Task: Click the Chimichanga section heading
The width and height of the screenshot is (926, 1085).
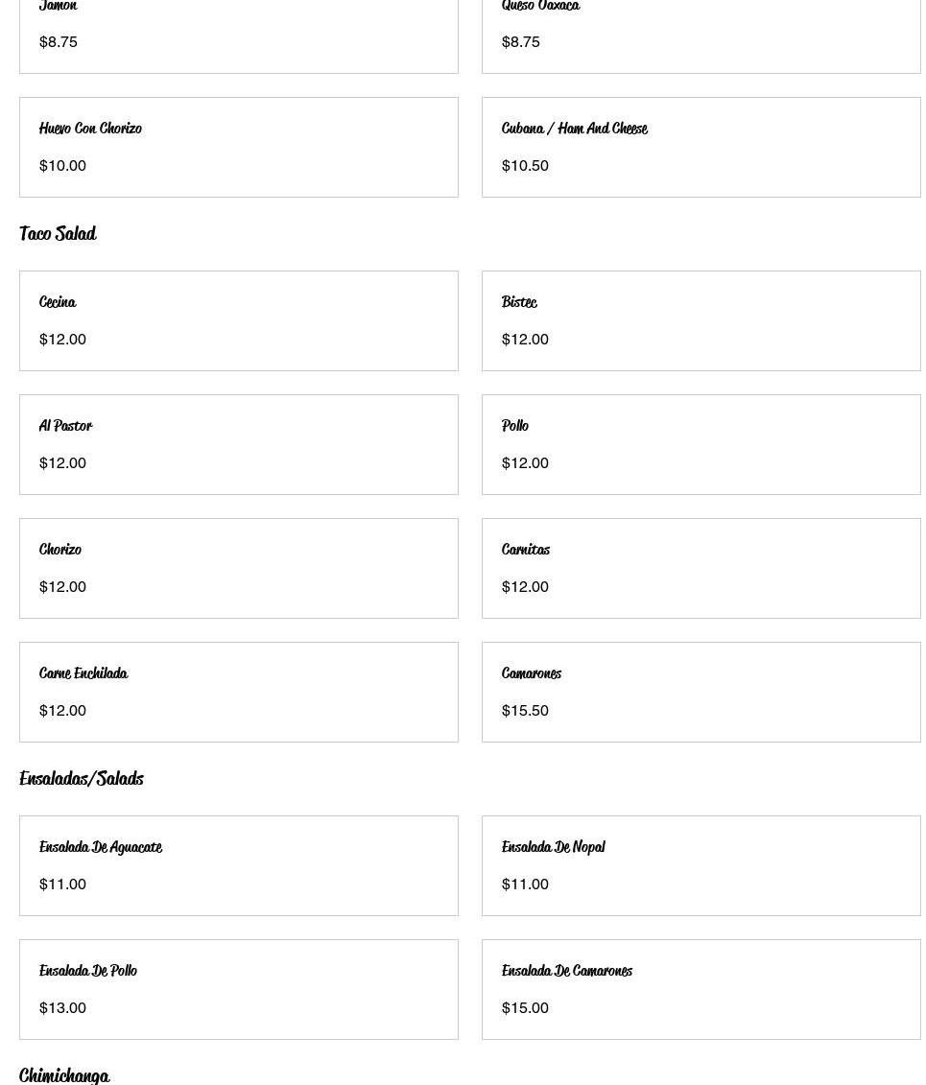Action: click(x=64, y=1074)
